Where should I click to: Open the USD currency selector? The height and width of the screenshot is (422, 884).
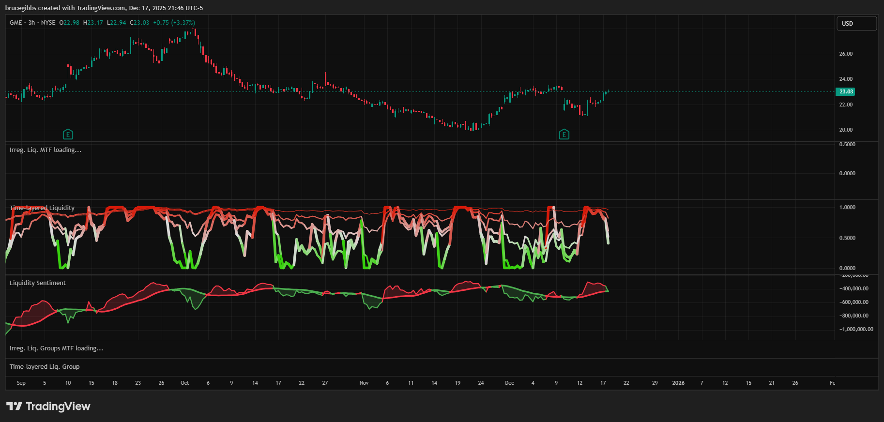856,23
